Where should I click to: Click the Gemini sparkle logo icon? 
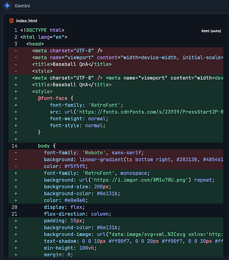(7, 6)
